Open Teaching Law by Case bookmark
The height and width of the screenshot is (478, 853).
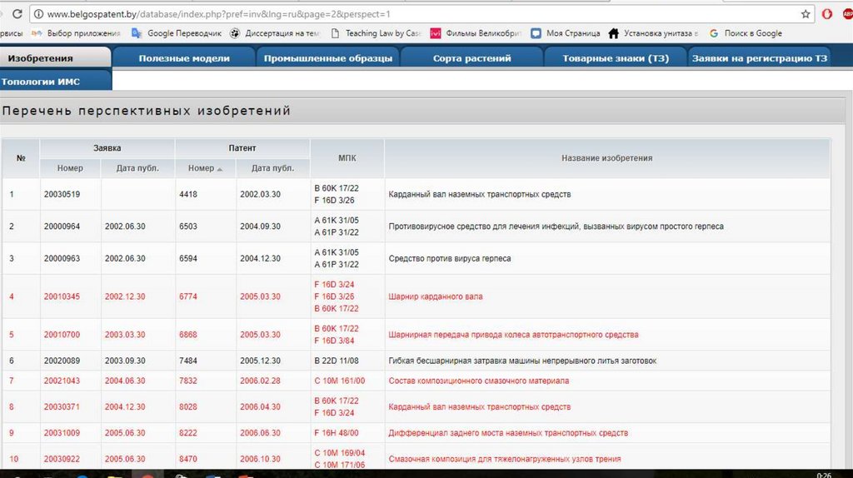(376, 33)
